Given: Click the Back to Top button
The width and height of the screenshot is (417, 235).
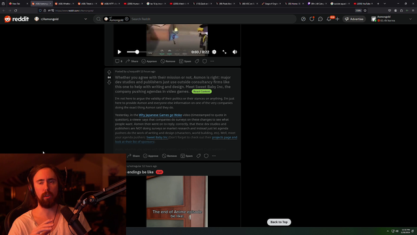Looking at the screenshot, I should point(279,222).
